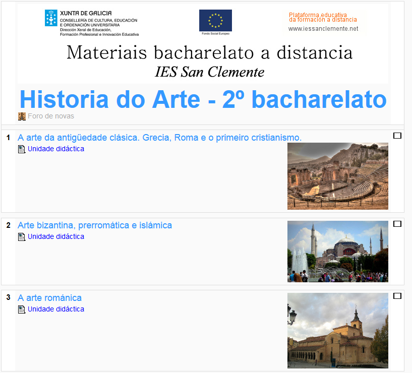Open Unidade didáctica of topic 2
The image size is (412, 373).
coord(54,236)
